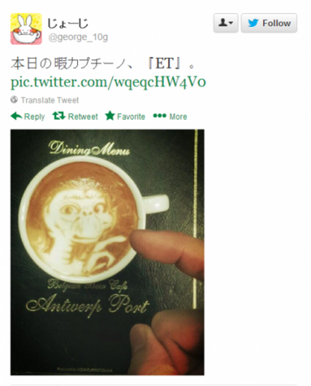Click the tweet text about ET cappuccino
This screenshot has width=311, height=386.
(103, 64)
